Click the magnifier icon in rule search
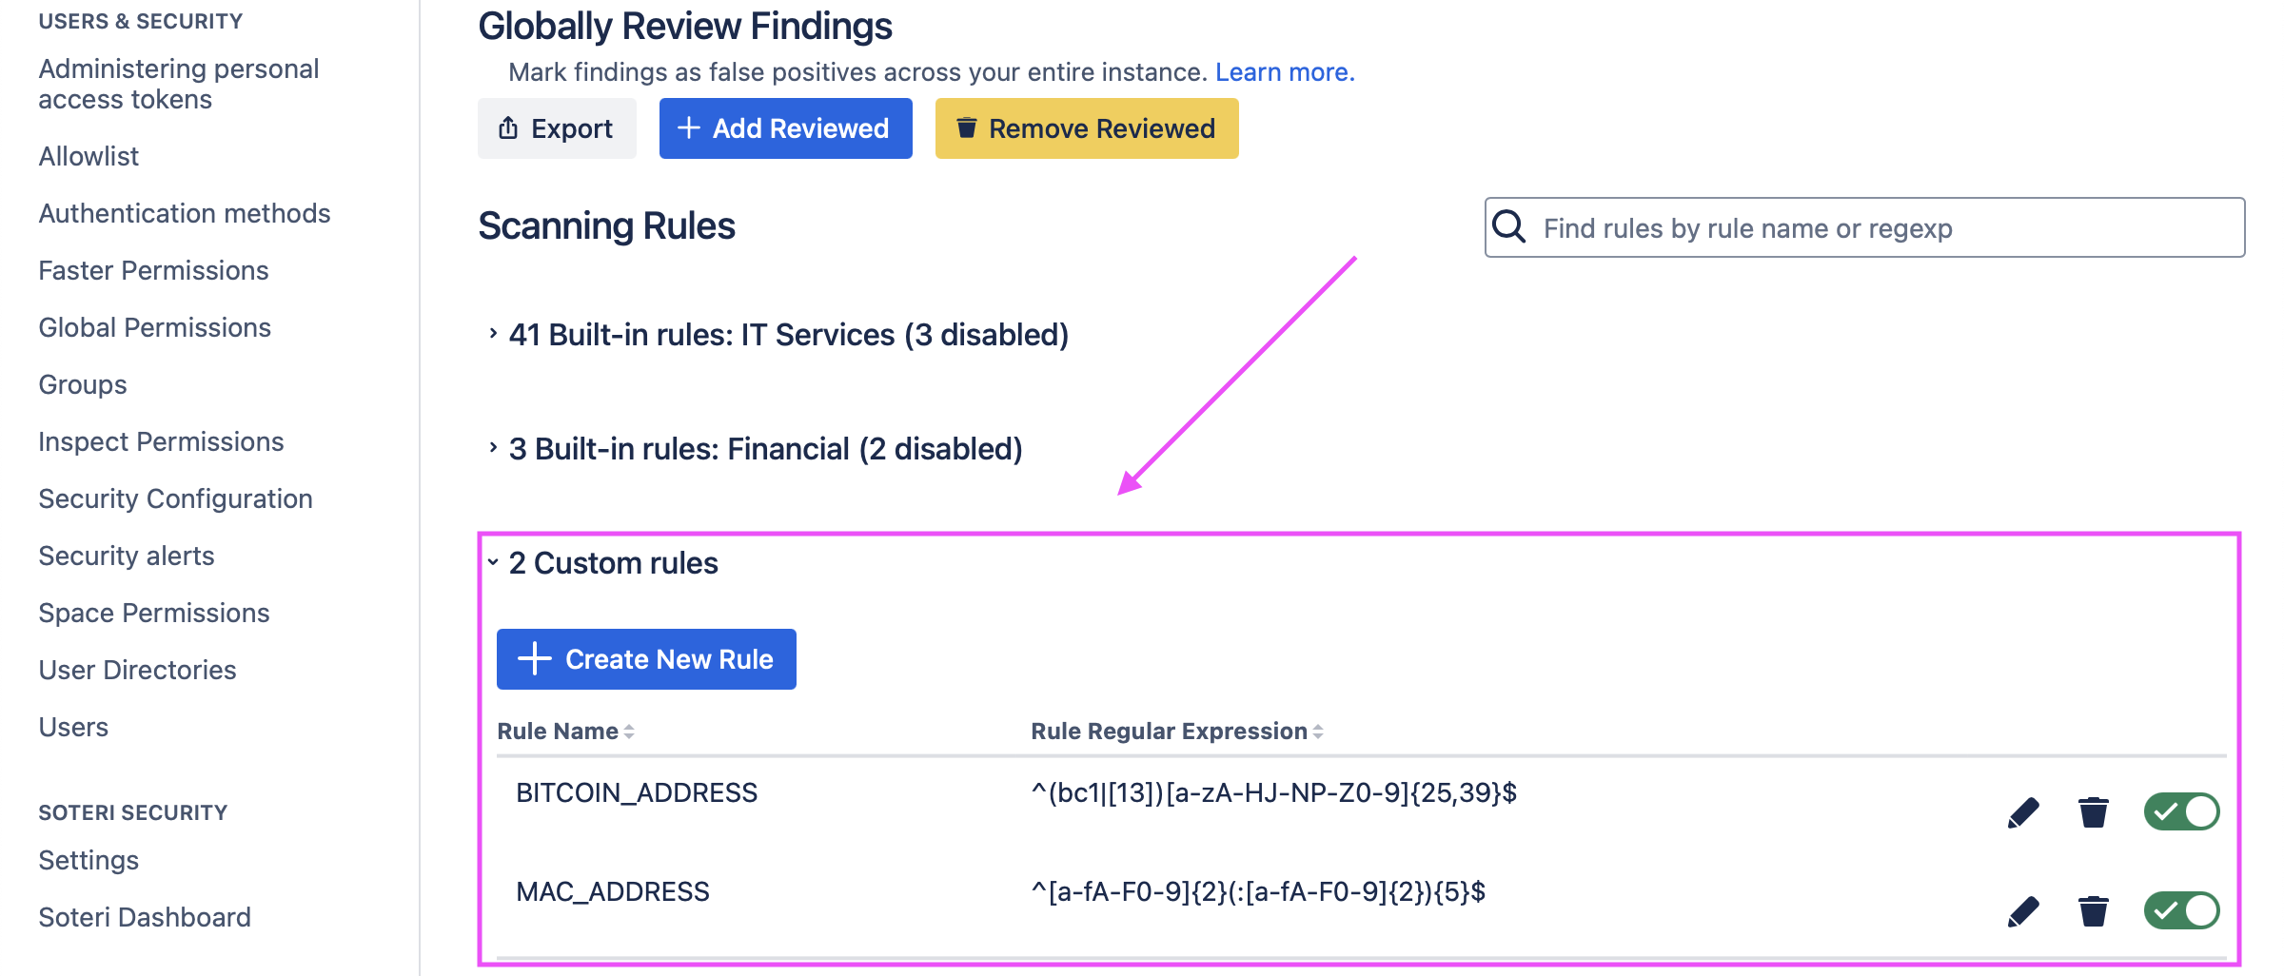Image resolution: width=2284 pixels, height=976 pixels. pyautogui.click(x=1509, y=227)
